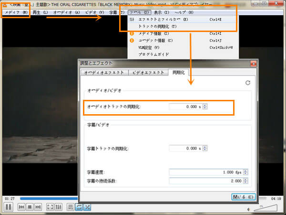This screenshot has width=286, height=215.
Task: Open the ビデオ (V) menu
Action: point(94,12)
